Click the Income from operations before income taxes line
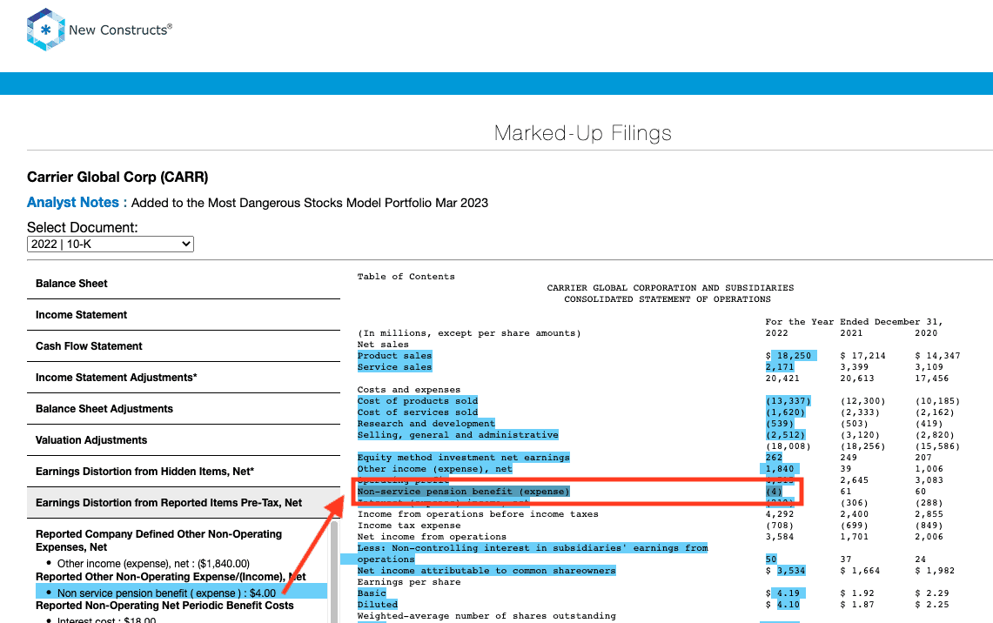Image resolution: width=993 pixels, height=623 pixels. click(x=478, y=515)
